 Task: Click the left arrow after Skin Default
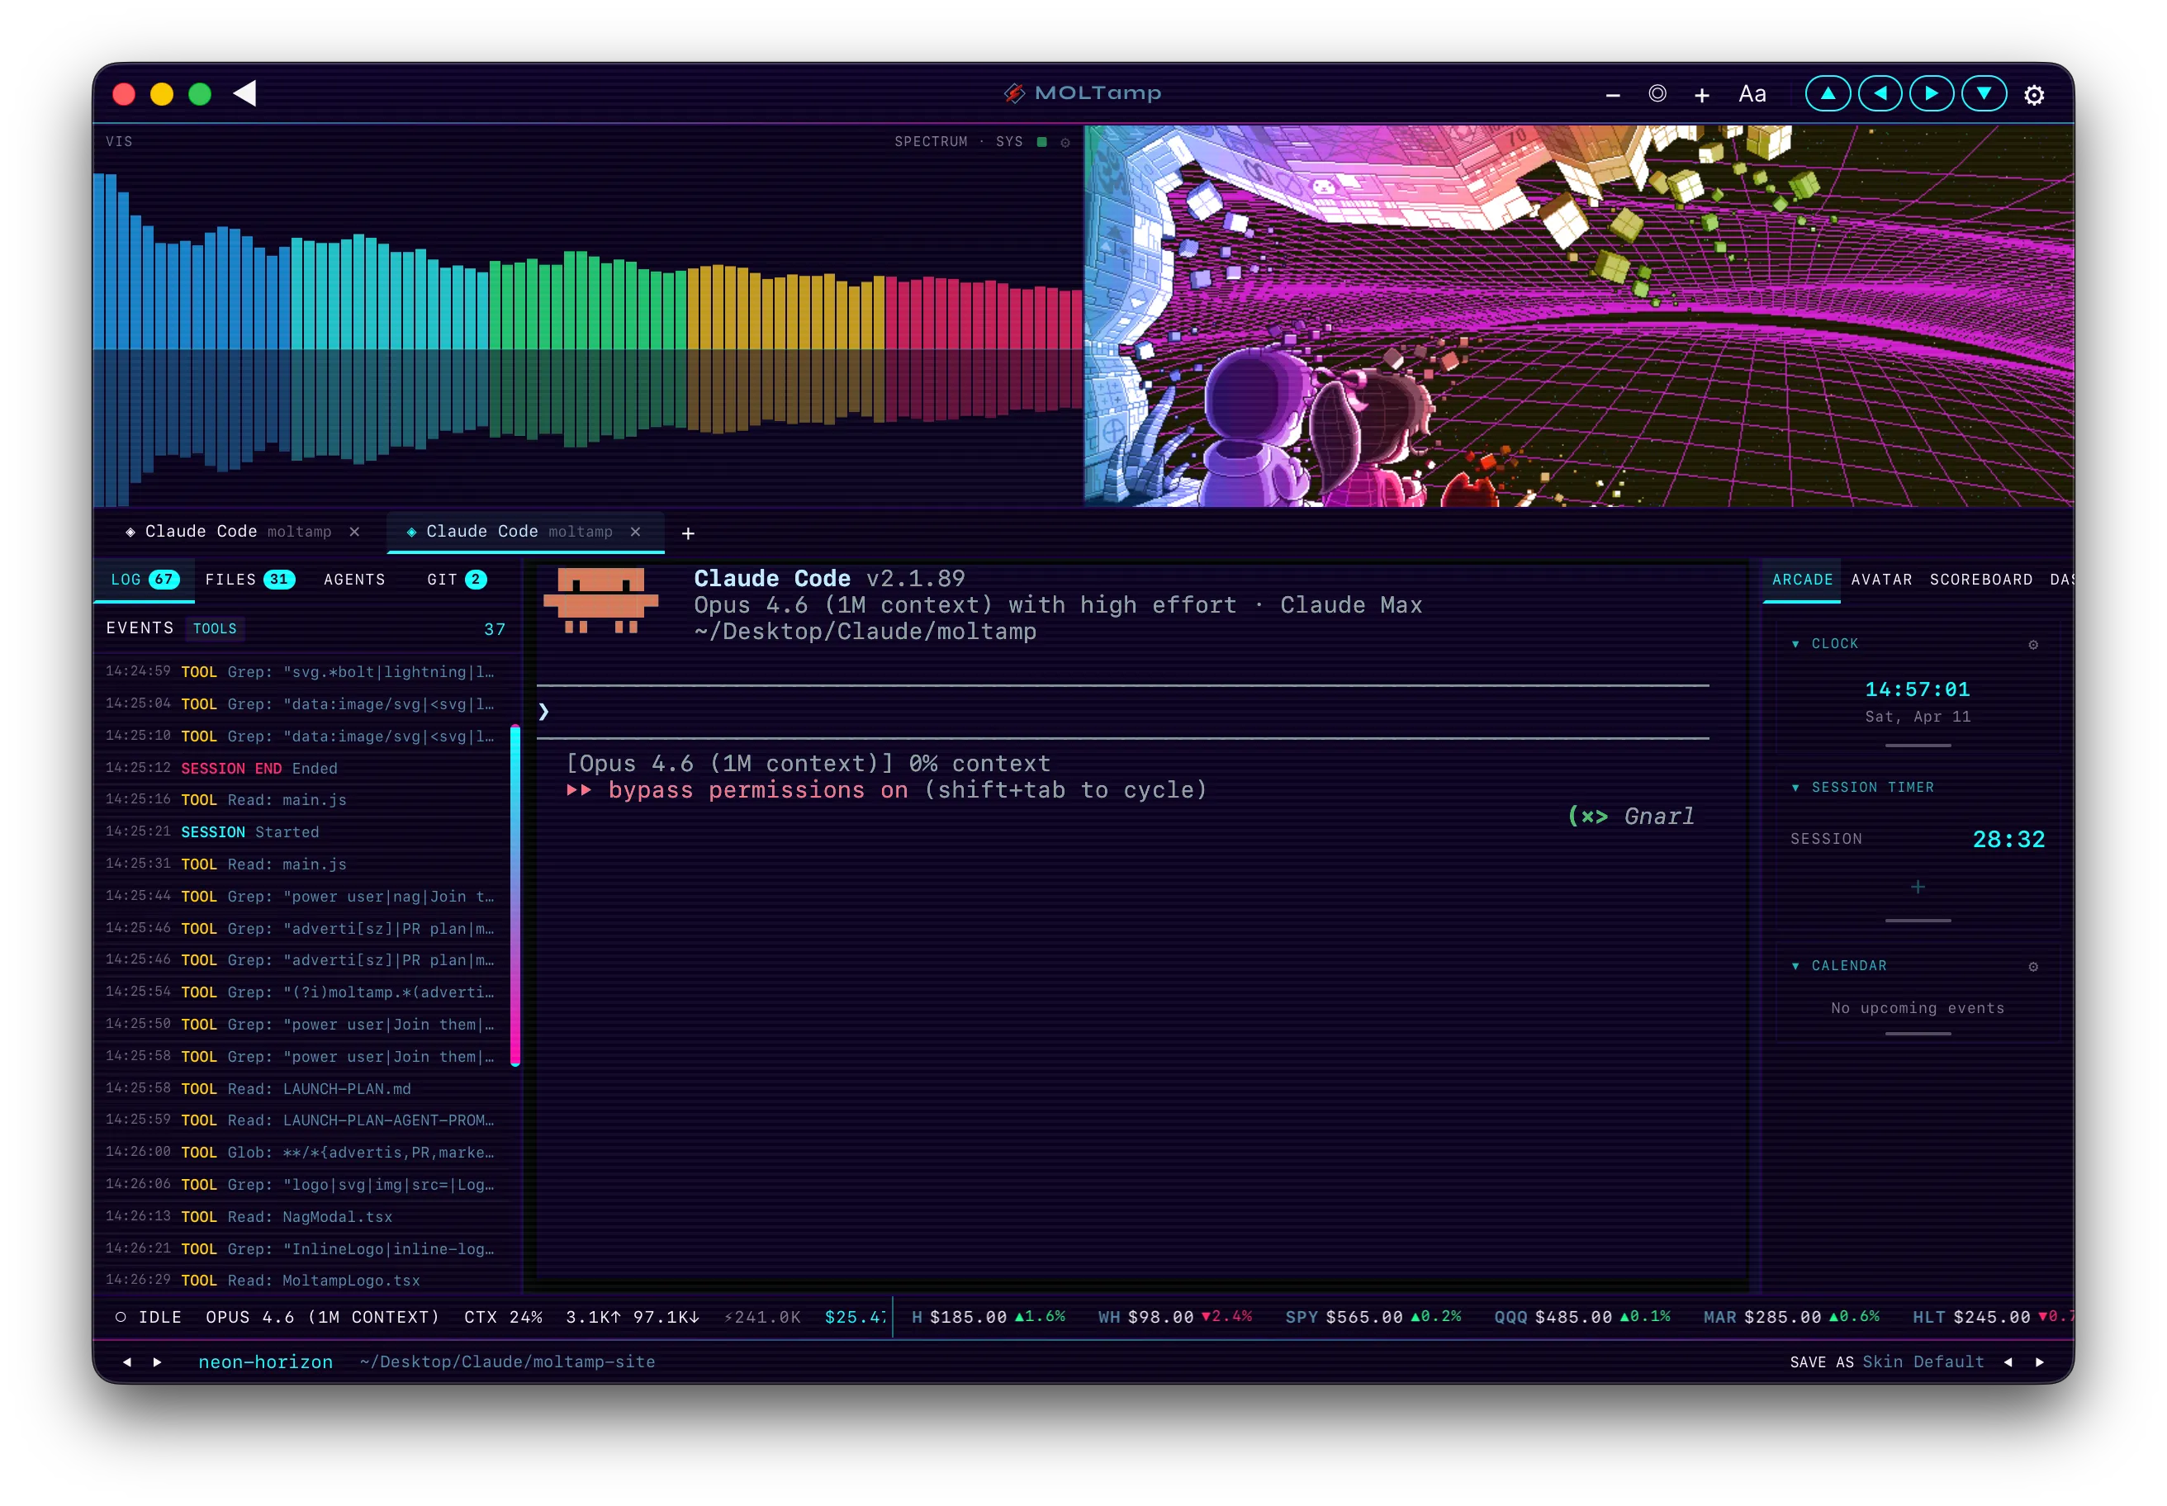[x=2008, y=1362]
